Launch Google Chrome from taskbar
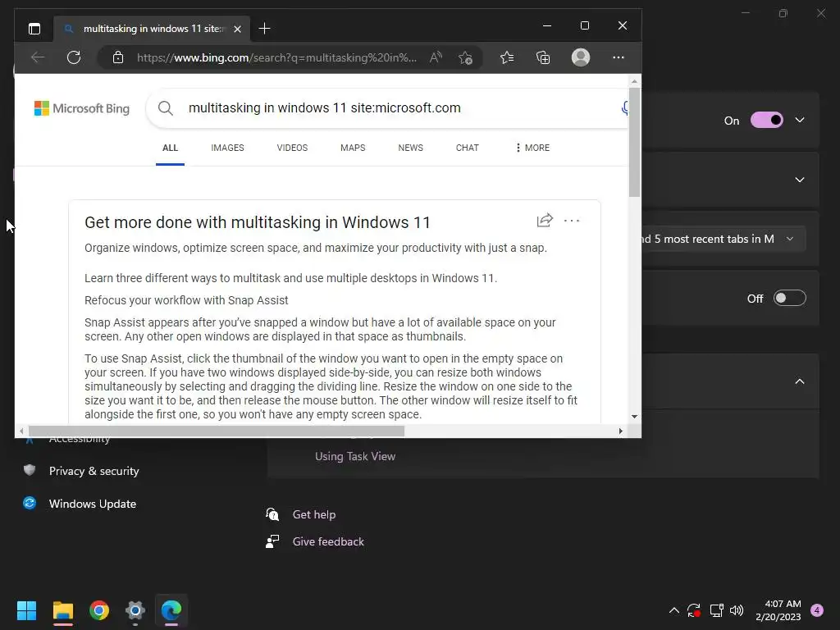Screen dimensions: 840x630 [99, 610]
